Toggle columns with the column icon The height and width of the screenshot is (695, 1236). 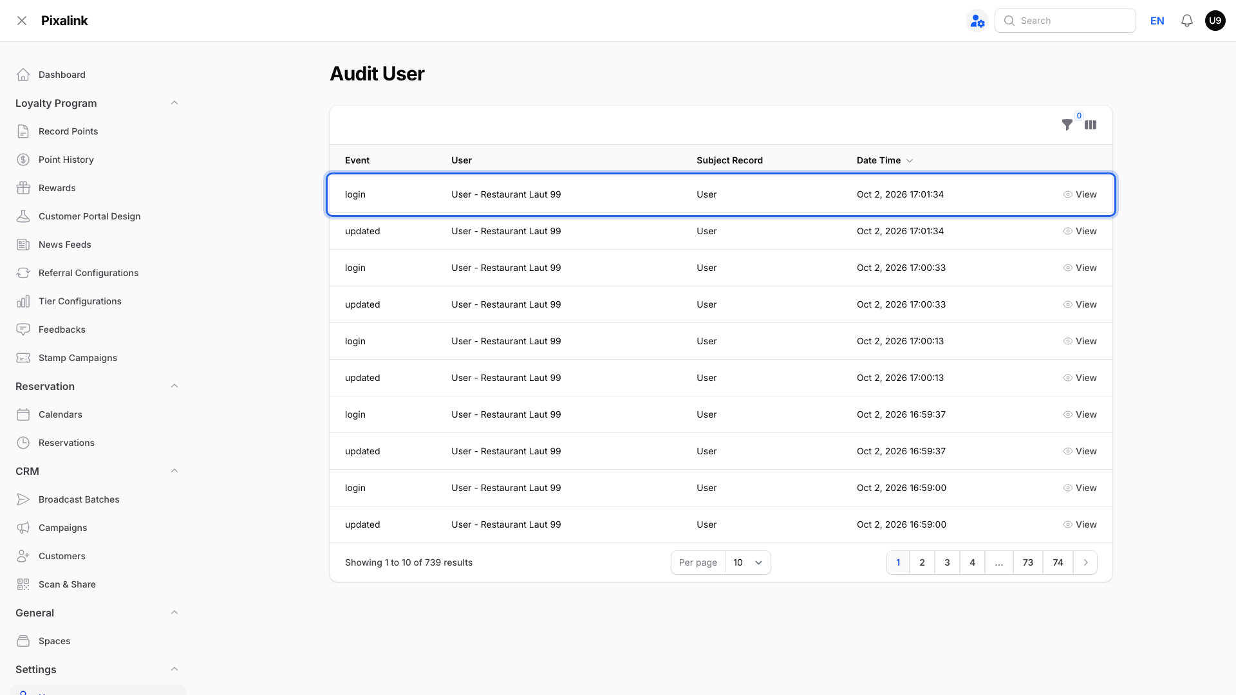pos(1091,125)
